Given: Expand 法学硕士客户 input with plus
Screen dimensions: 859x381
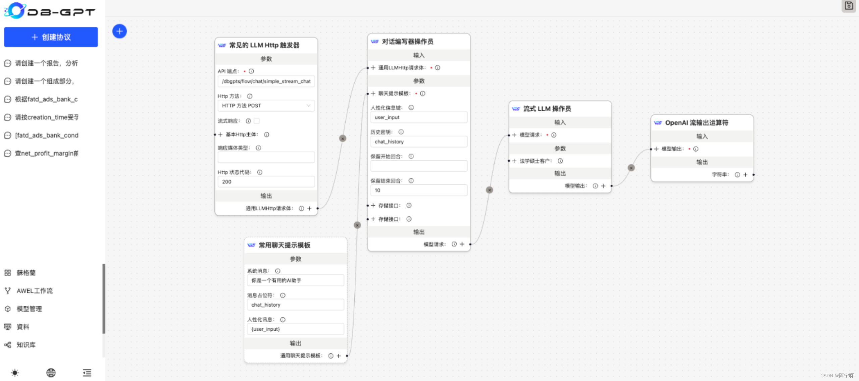Looking at the screenshot, I should [514, 161].
